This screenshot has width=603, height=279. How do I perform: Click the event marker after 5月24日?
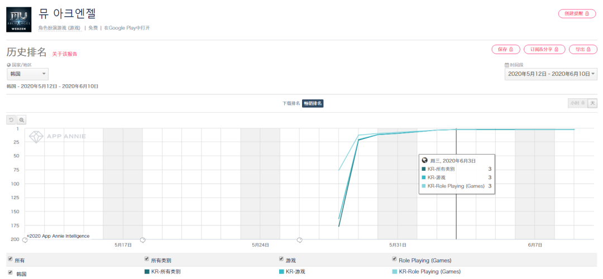[299, 240]
